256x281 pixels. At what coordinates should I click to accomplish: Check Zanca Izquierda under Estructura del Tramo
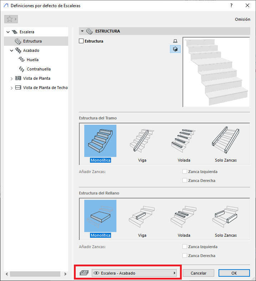coord(185,172)
